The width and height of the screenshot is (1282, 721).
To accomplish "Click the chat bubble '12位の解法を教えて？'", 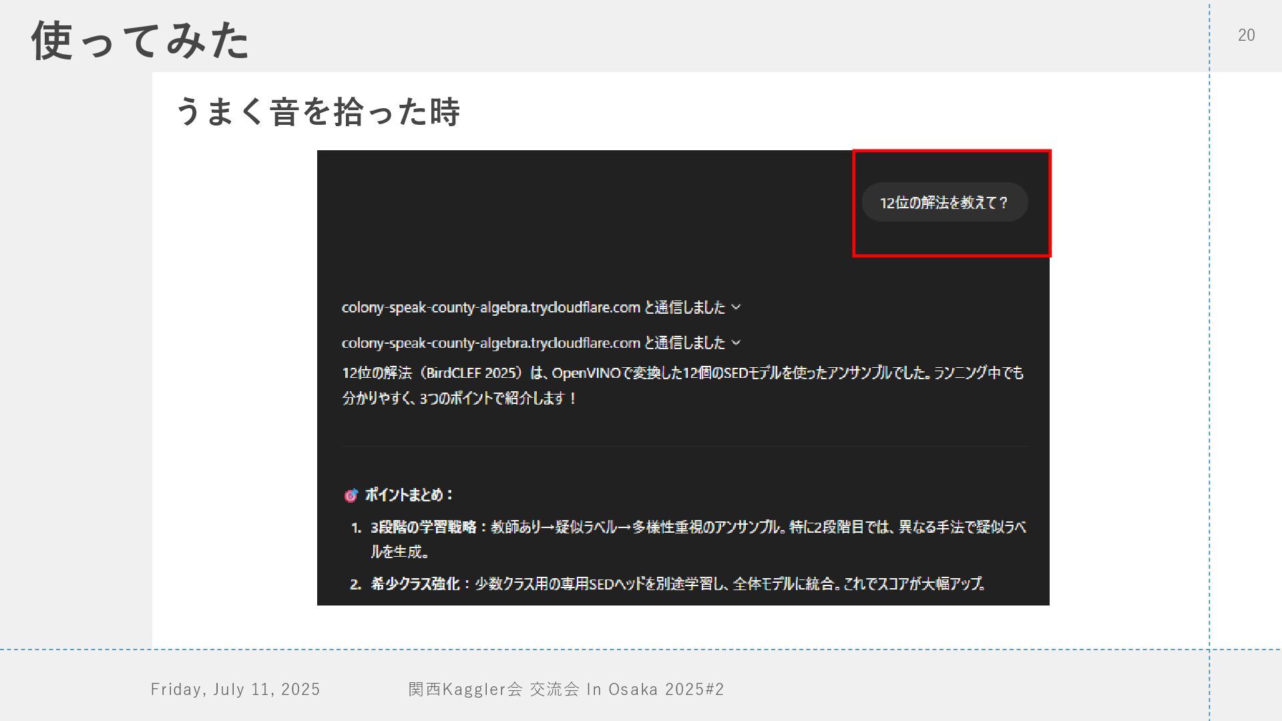I will [945, 202].
